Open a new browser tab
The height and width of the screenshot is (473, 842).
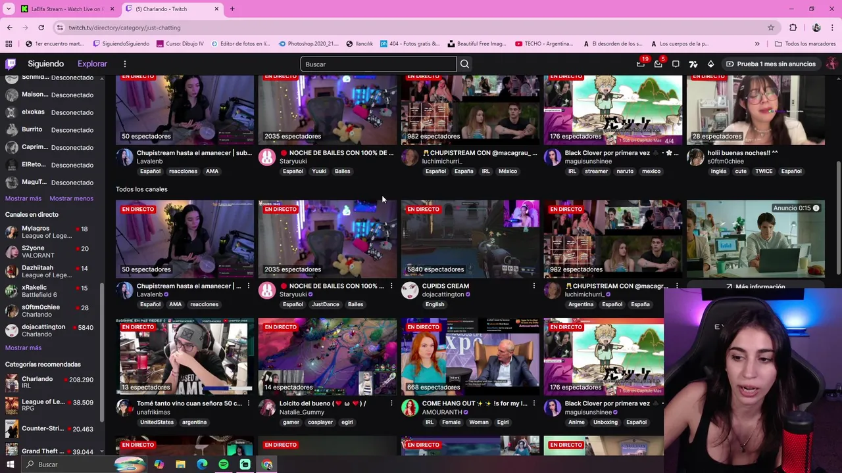(x=232, y=9)
